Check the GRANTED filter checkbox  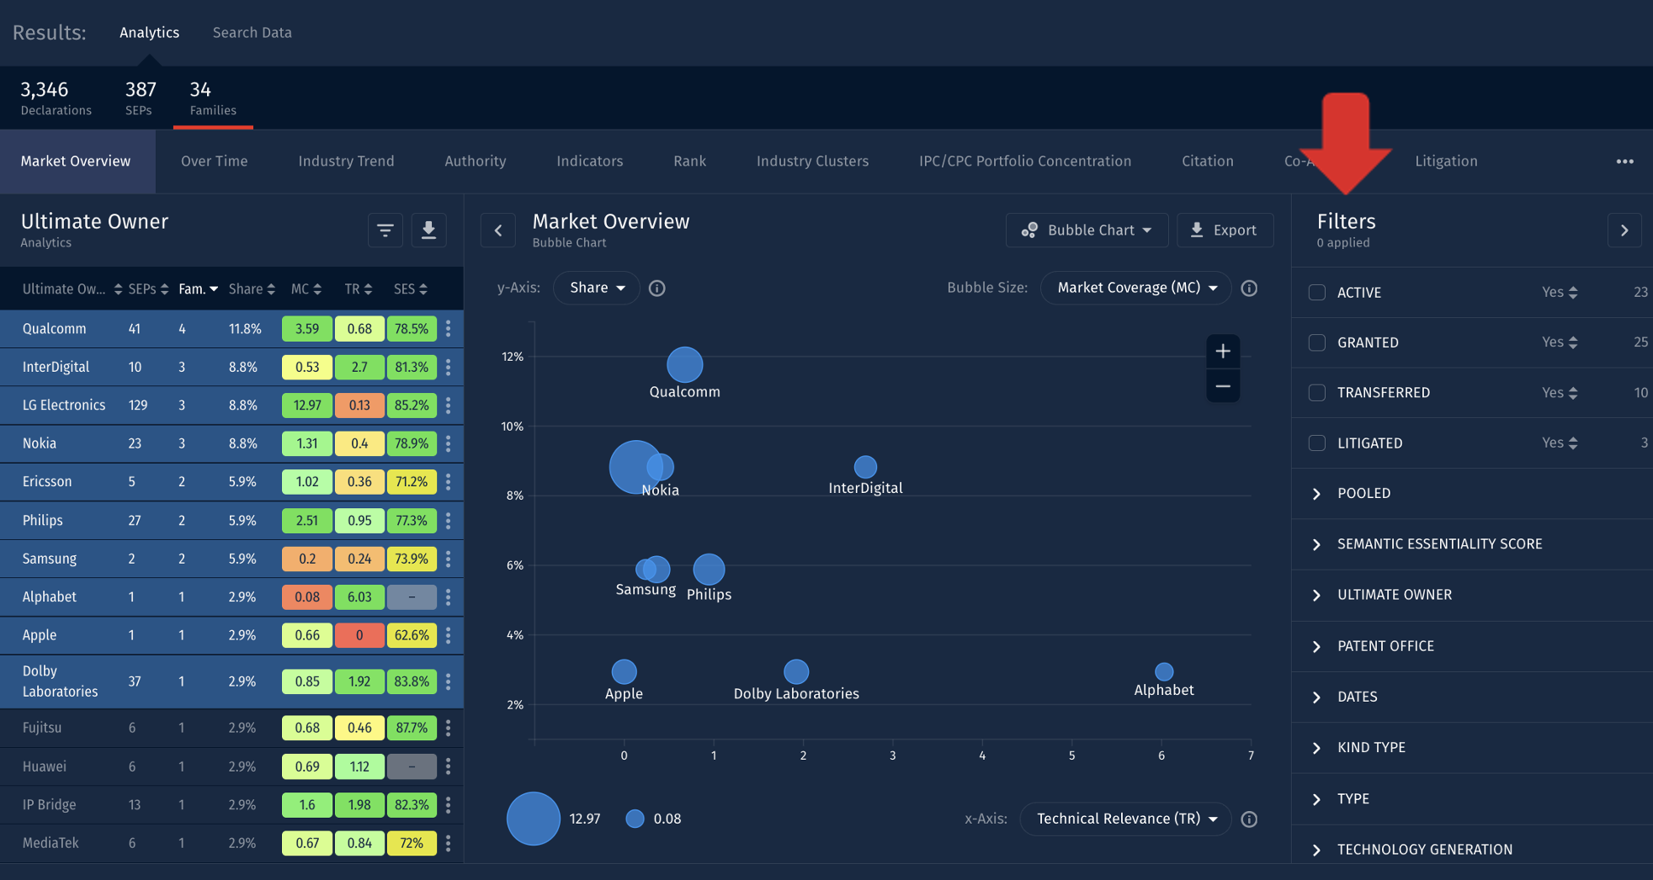tap(1317, 342)
